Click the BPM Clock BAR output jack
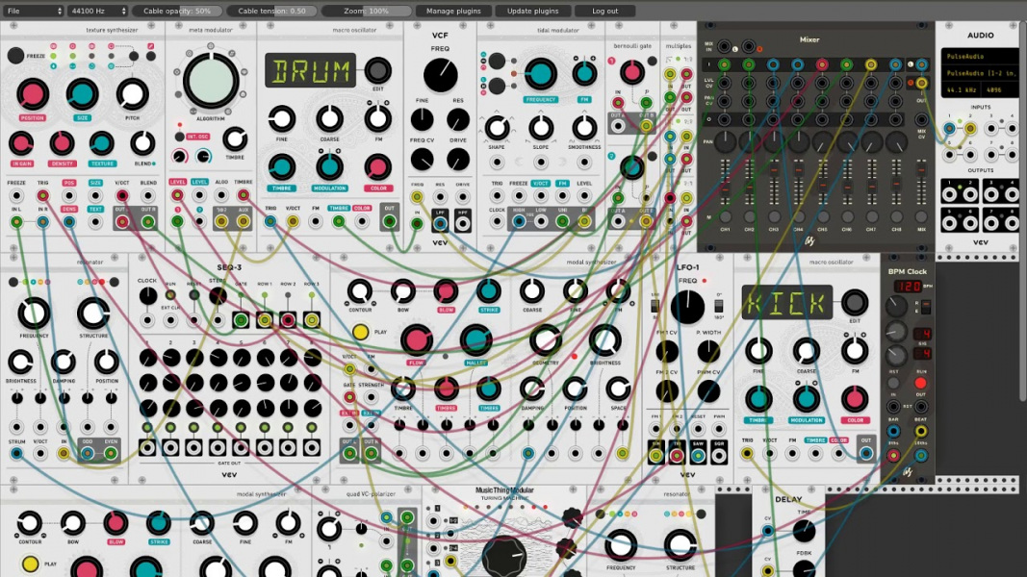 pyautogui.click(x=893, y=432)
